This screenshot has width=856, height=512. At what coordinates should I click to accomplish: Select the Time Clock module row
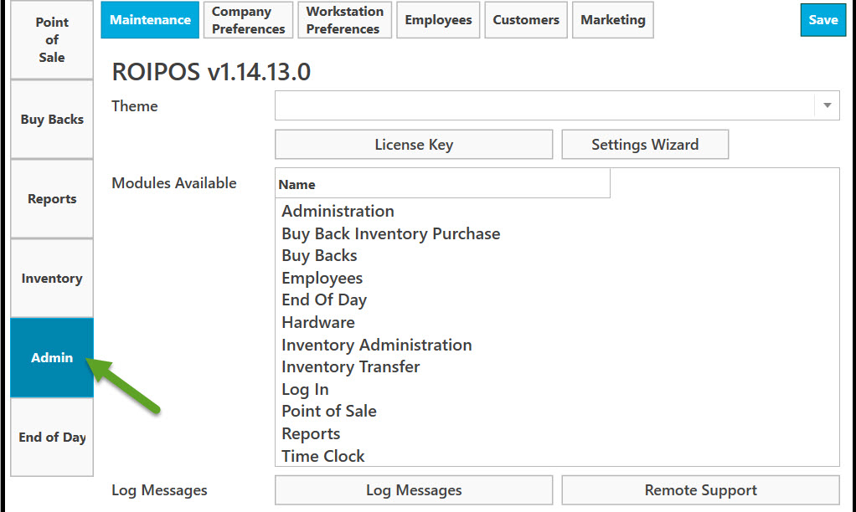(x=323, y=456)
